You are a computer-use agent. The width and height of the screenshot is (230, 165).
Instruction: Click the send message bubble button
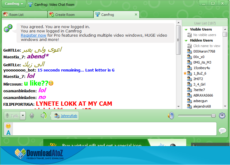tap(222, 130)
